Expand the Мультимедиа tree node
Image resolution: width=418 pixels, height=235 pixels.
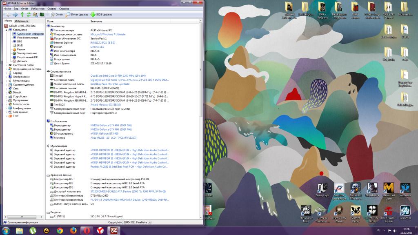click(6, 81)
